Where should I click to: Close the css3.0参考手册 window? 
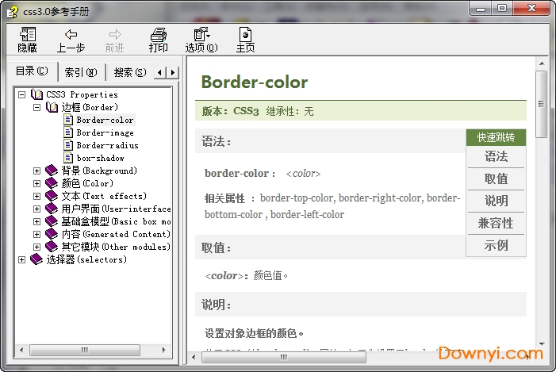pos(531,9)
